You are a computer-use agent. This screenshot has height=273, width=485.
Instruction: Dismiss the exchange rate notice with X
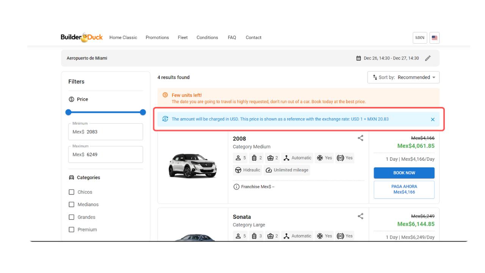click(433, 119)
